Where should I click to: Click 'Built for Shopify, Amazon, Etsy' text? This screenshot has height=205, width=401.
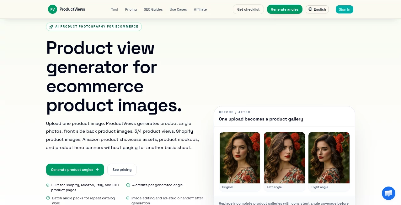coord(85,187)
